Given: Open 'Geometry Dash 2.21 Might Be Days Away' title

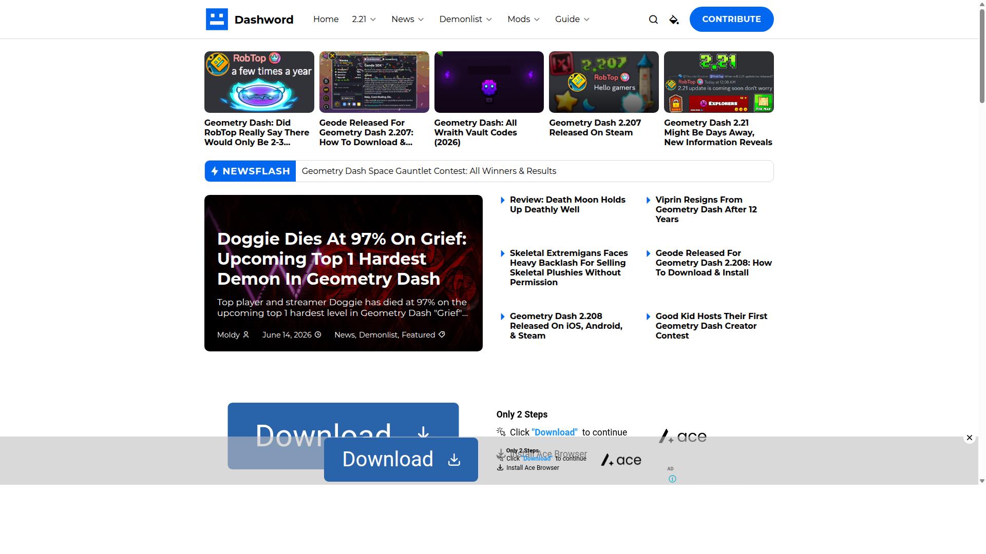Looking at the screenshot, I should click(x=718, y=133).
